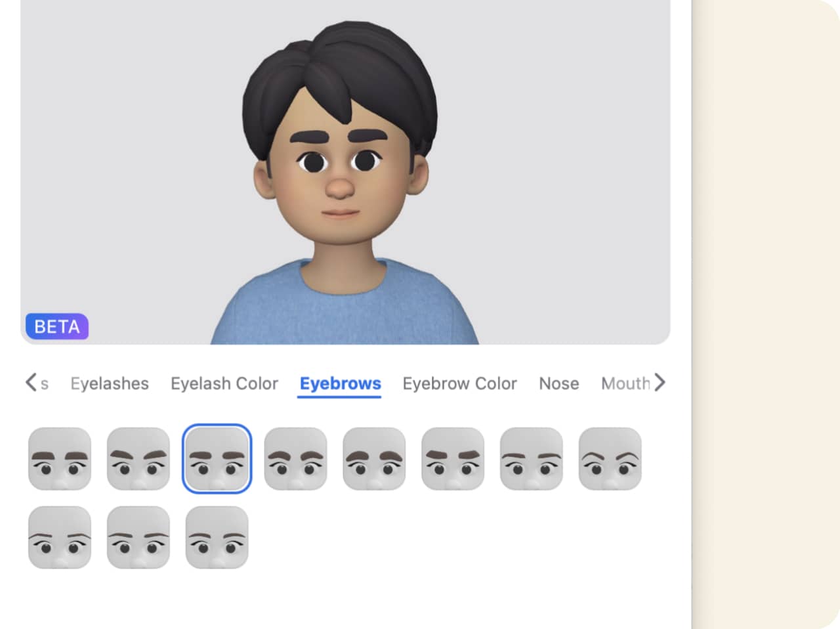The width and height of the screenshot is (840, 629).
Task: Pick the eighth arched eyebrow style
Action: 610,459
